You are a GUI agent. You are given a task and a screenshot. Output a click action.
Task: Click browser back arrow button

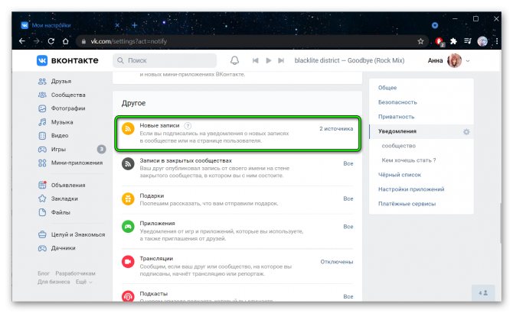pyautogui.click(x=22, y=41)
